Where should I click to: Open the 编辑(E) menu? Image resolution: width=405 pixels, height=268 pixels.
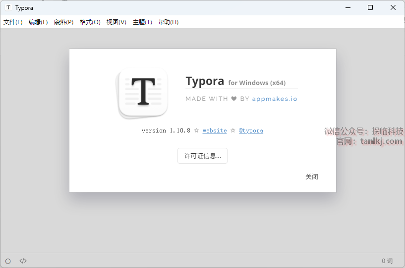[38, 22]
